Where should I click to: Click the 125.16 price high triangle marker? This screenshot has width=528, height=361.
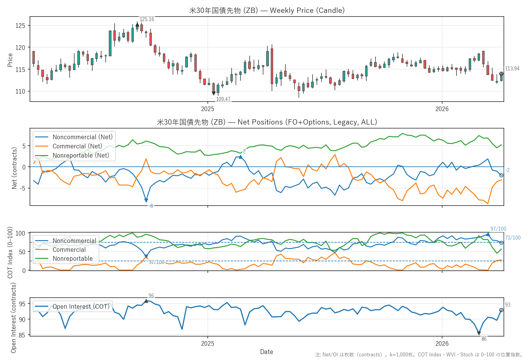(x=137, y=24)
